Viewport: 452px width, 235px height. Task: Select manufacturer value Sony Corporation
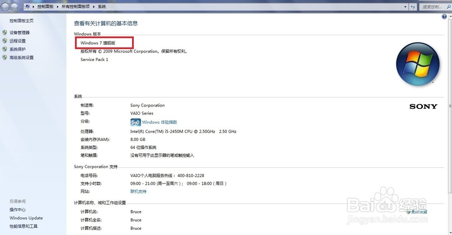tap(148, 105)
